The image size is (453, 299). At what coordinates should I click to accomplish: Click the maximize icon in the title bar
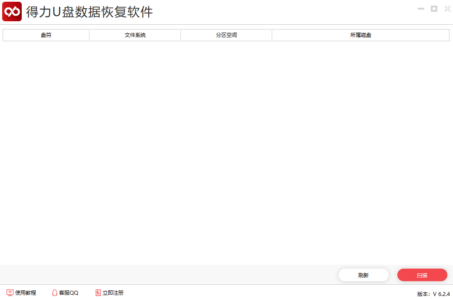coord(434,8)
